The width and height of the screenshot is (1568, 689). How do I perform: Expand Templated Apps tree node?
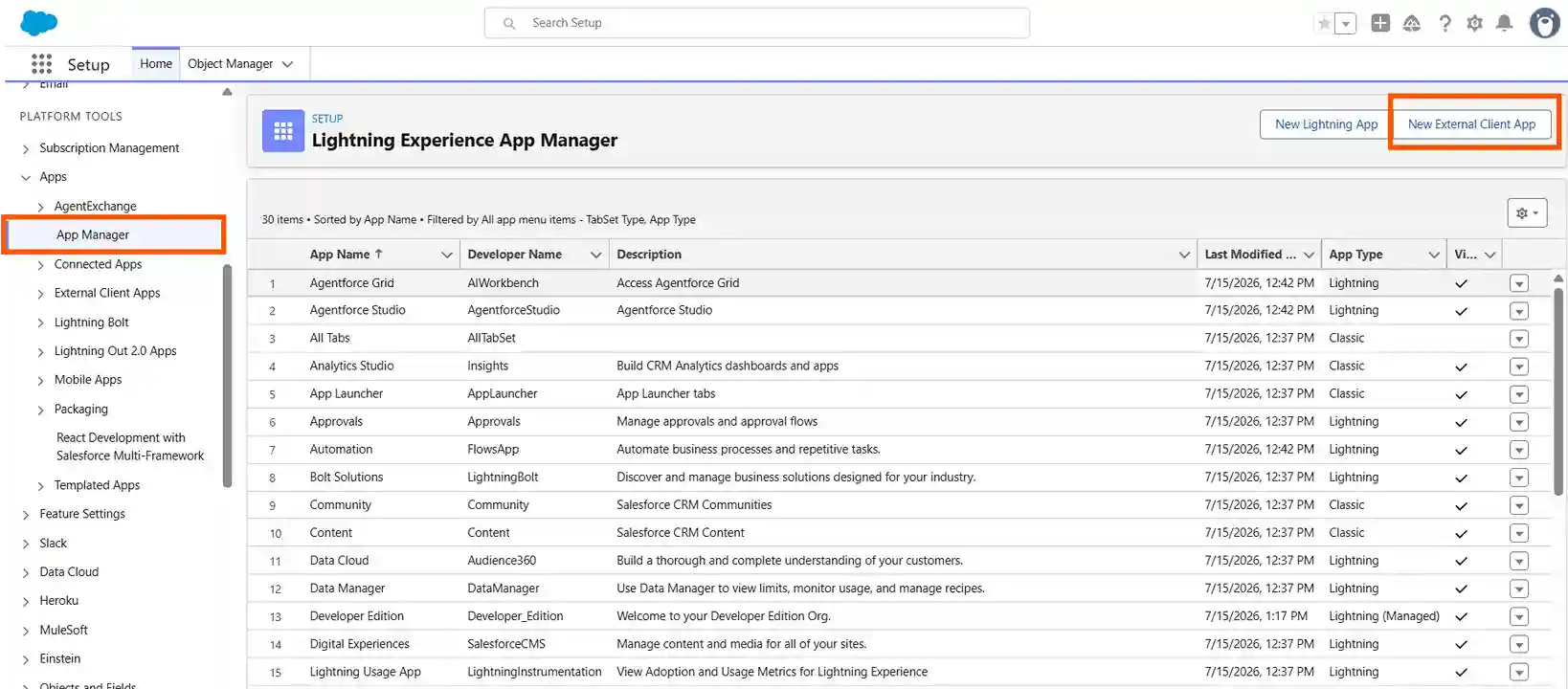click(x=40, y=486)
